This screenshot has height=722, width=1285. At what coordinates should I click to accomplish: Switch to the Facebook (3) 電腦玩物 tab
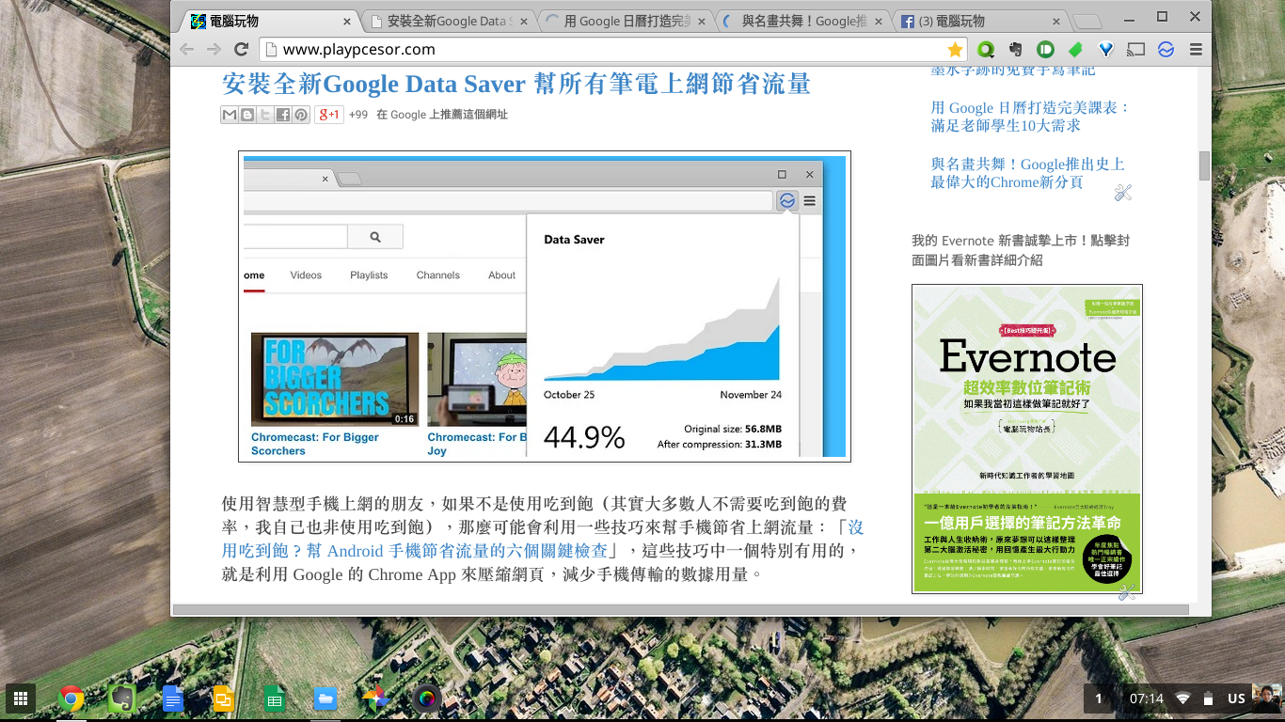pos(978,21)
